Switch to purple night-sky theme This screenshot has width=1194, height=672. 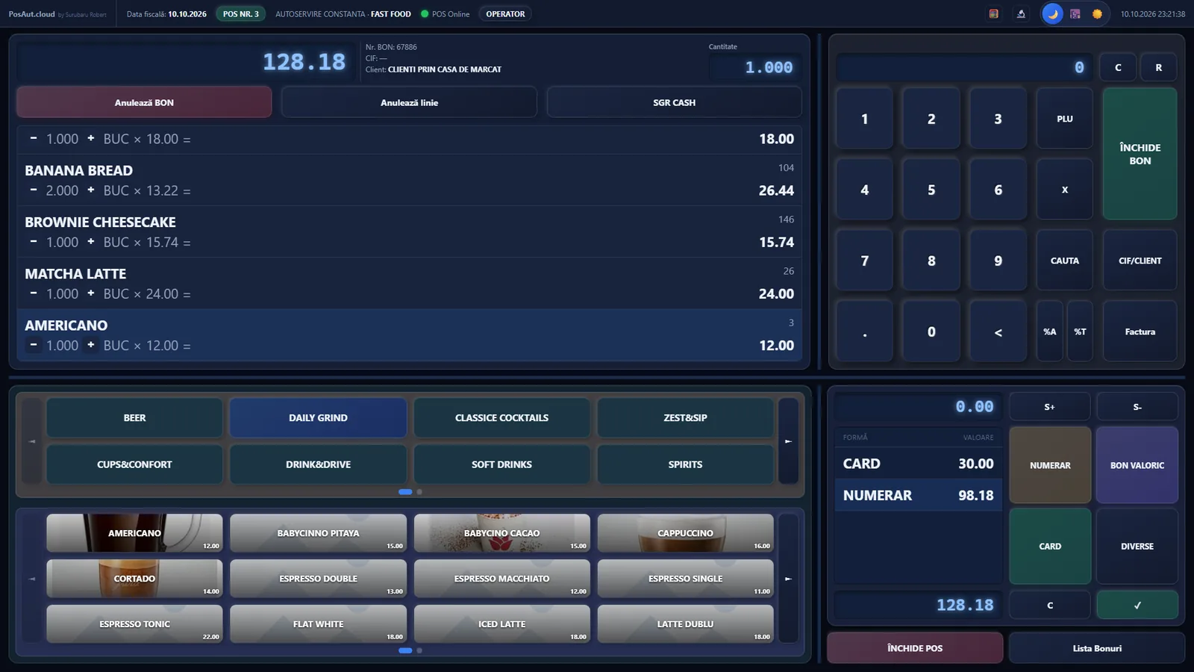[x=1075, y=14]
